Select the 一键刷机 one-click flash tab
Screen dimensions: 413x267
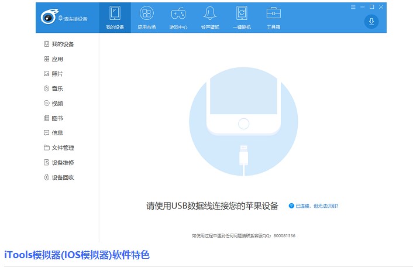point(242,18)
